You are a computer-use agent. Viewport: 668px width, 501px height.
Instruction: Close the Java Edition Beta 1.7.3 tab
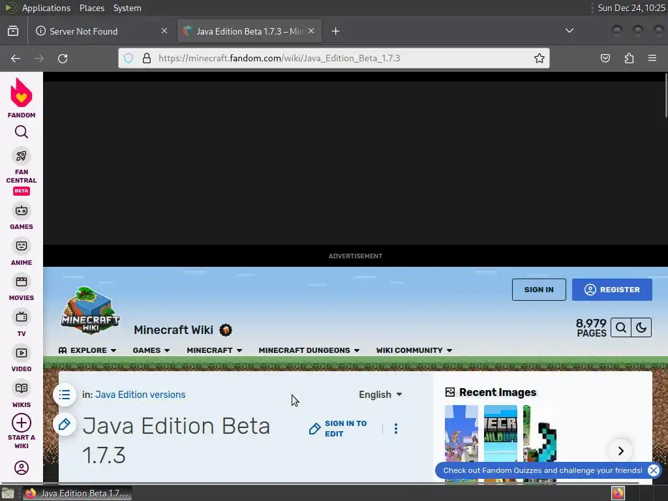coord(311,31)
